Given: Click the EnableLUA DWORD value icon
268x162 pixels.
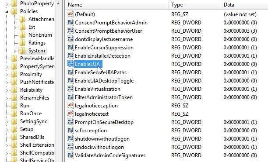Looking at the screenshot, I should click(x=71, y=64).
